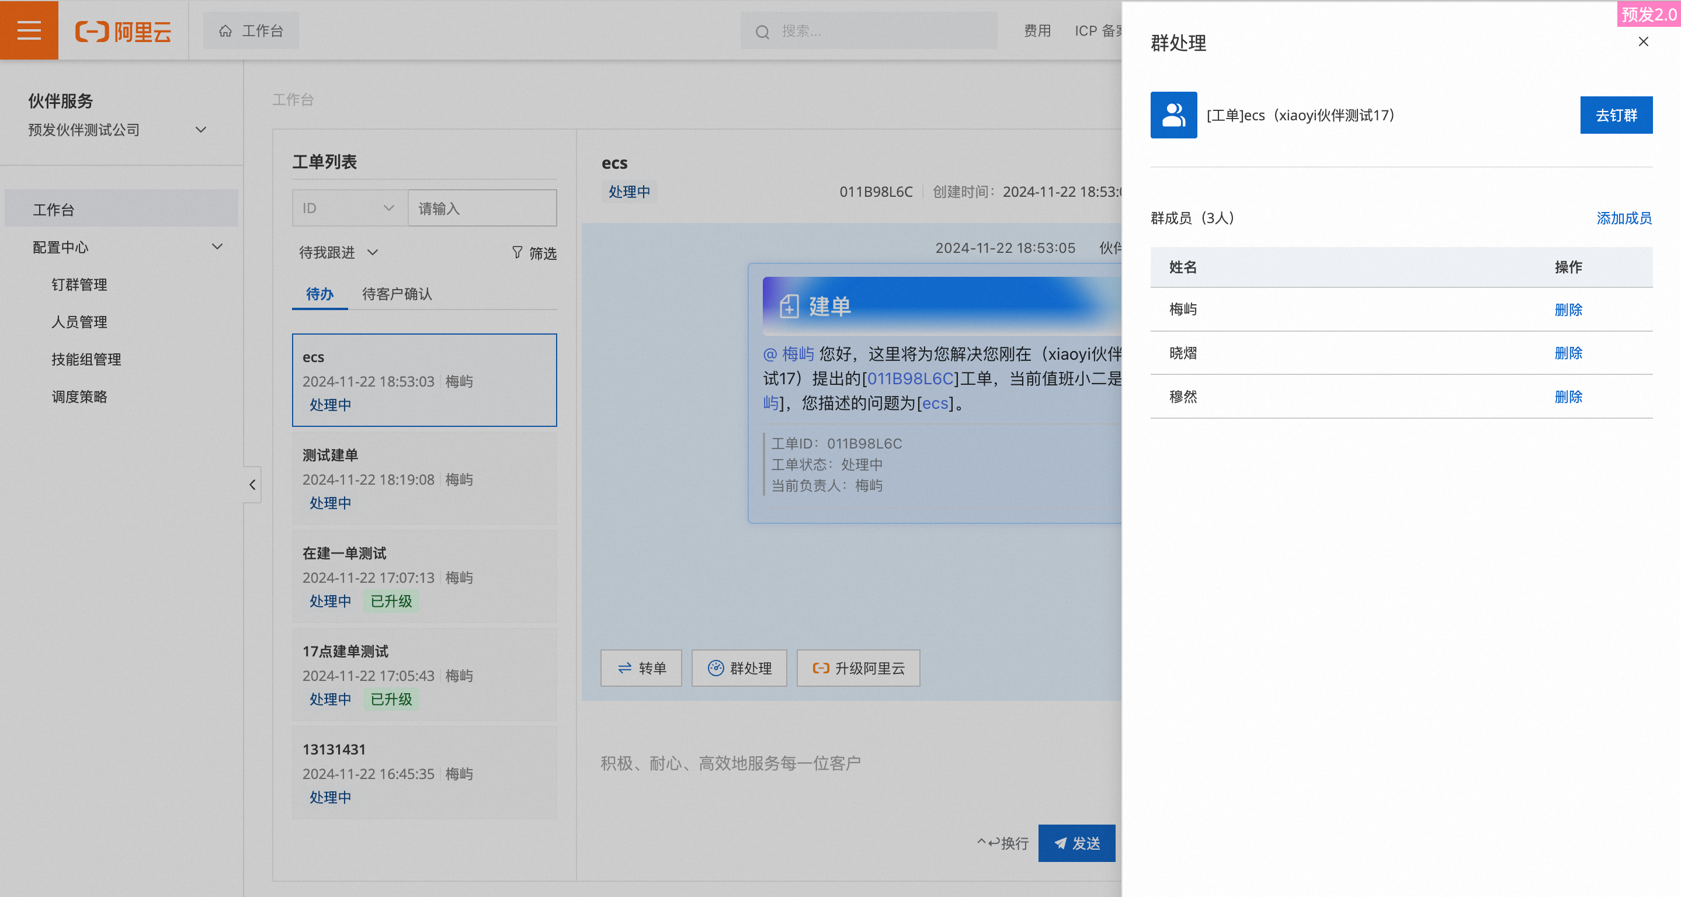1681x897 pixels.
Task: Click the ticket ID 011B98L6C in the header
Action: click(876, 192)
